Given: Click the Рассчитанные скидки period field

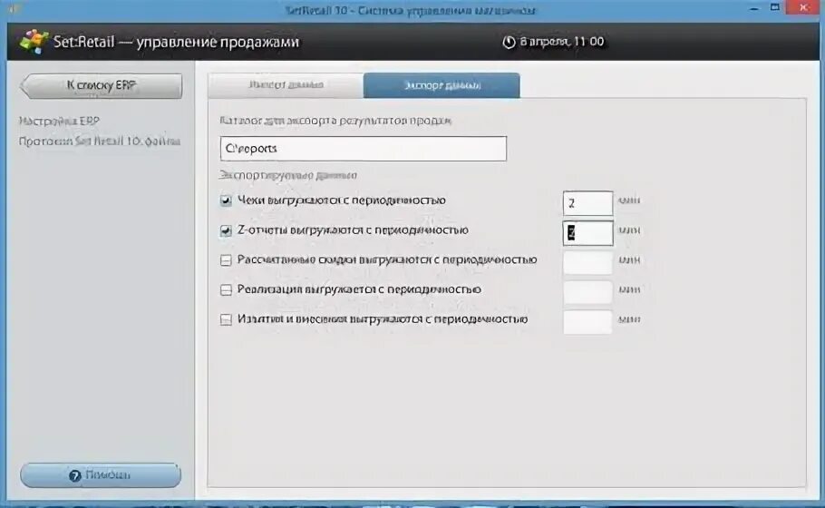Looking at the screenshot, I should pyautogui.click(x=587, y=263).
